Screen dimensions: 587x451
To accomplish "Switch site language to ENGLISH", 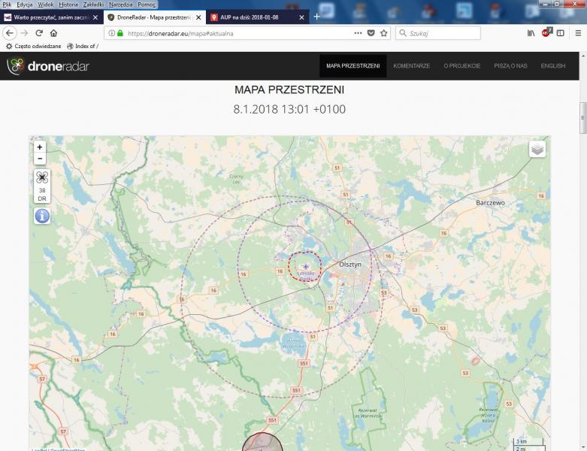I will coord(552,66).
